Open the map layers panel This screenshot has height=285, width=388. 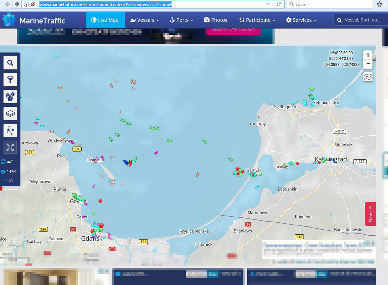point(10,113)
